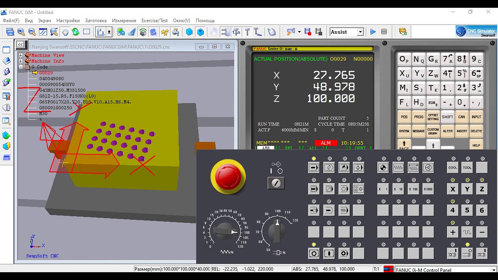Click the spindle stop key with lit lamp

coord(467,254)
